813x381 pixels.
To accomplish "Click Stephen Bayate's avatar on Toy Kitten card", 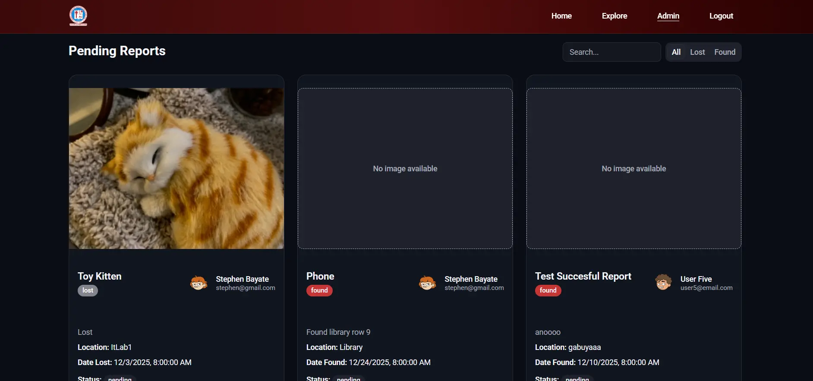I will click(199, 283).
